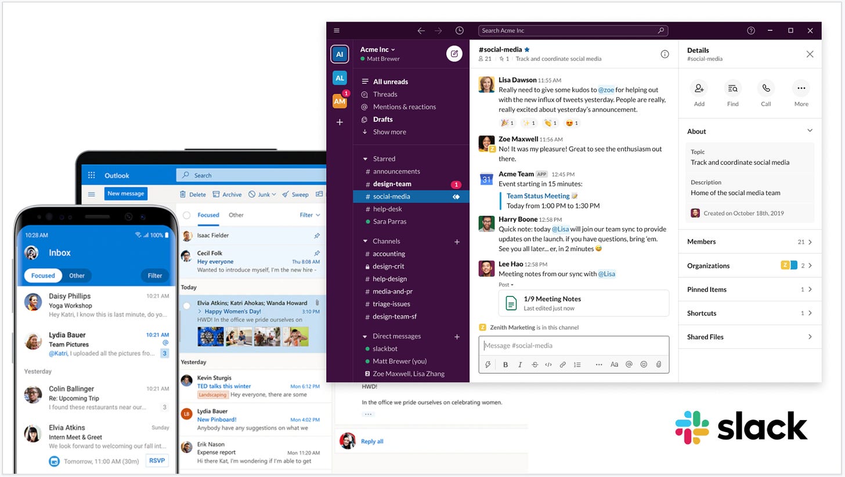
Task: Toggle the star on #social-media channel
Action: 527,50
